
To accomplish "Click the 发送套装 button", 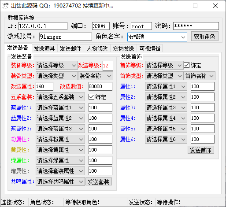I will click(99, 182).
